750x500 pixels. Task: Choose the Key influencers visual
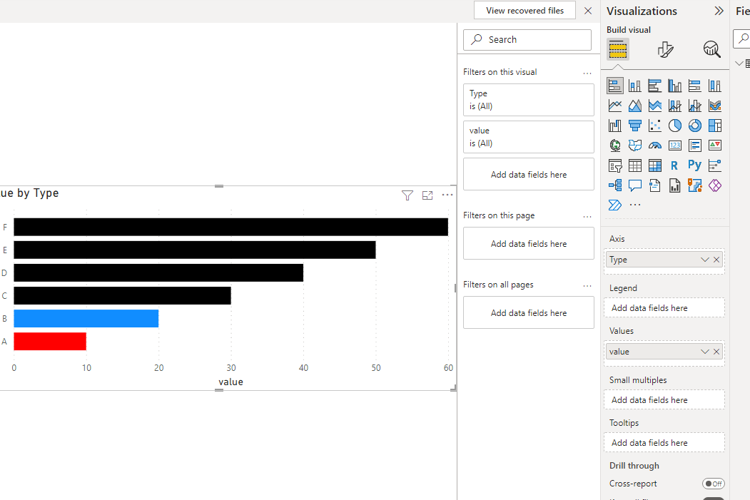click(714, 165)
